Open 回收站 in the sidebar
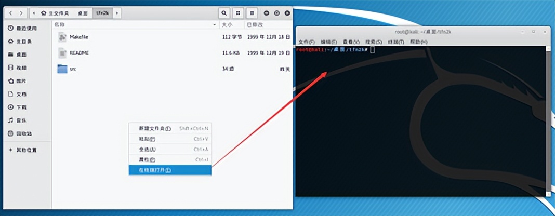The height and width of the screenshot is (216, 555). [x=20, y=133]
